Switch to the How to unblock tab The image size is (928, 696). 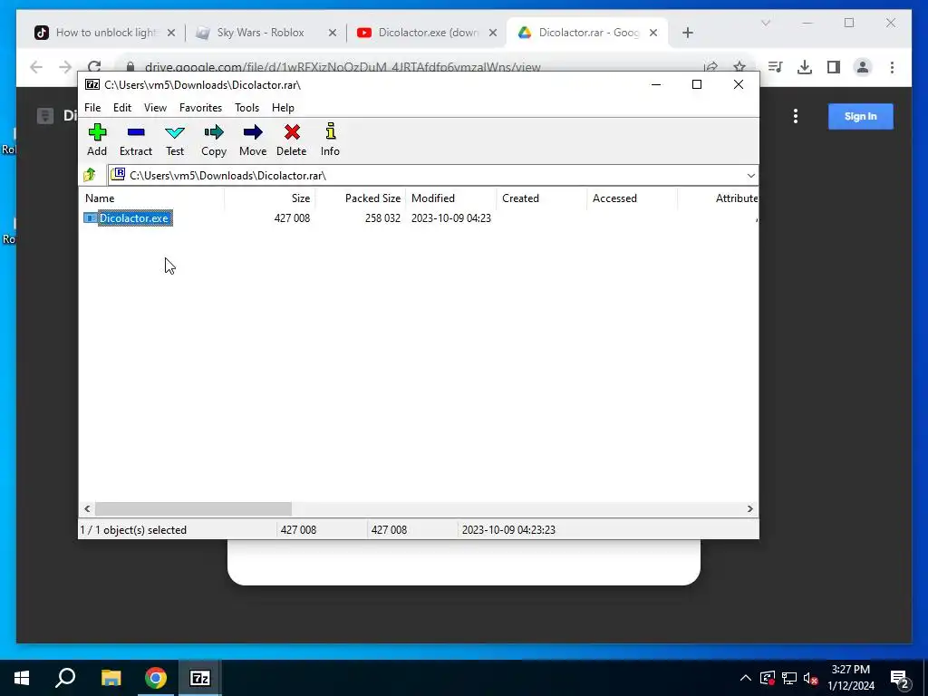[105, 33]
